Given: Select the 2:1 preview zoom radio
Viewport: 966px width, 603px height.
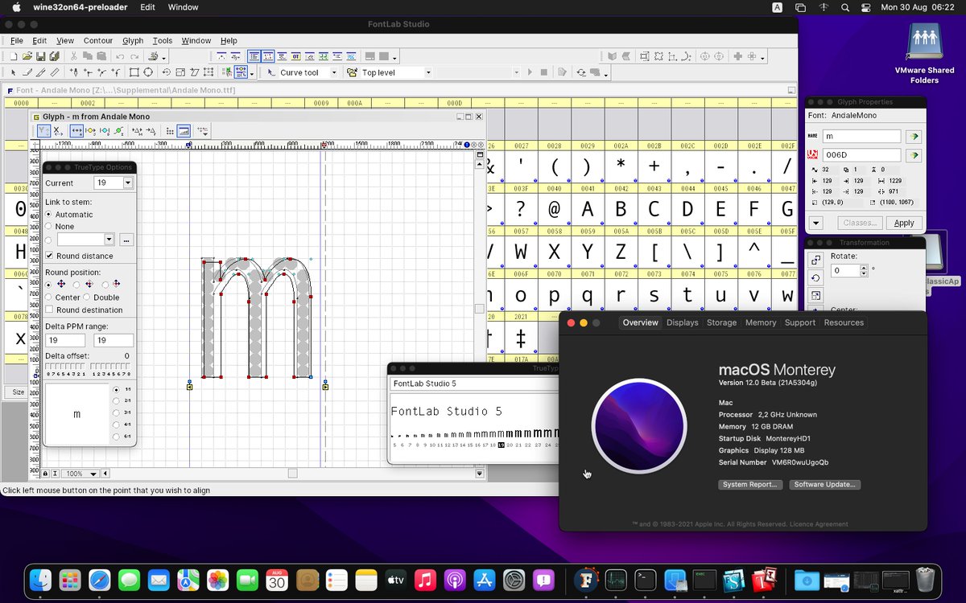Looking at the screenshot, I should tap(116, 400).
